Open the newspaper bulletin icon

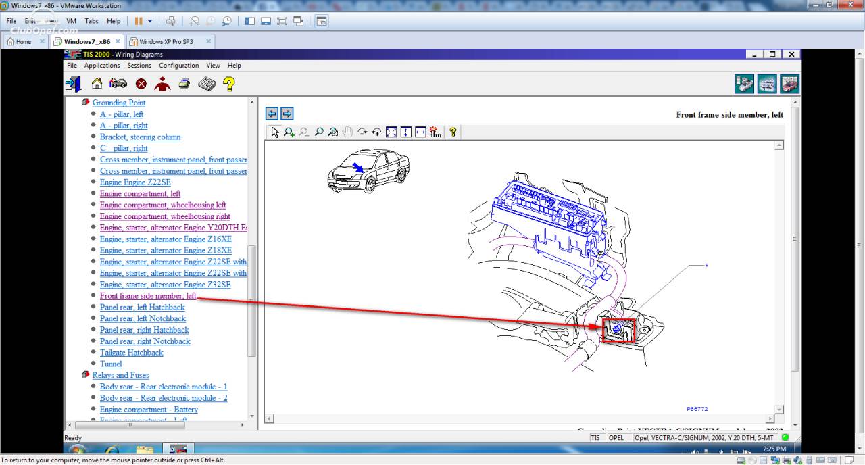point(207,84)
